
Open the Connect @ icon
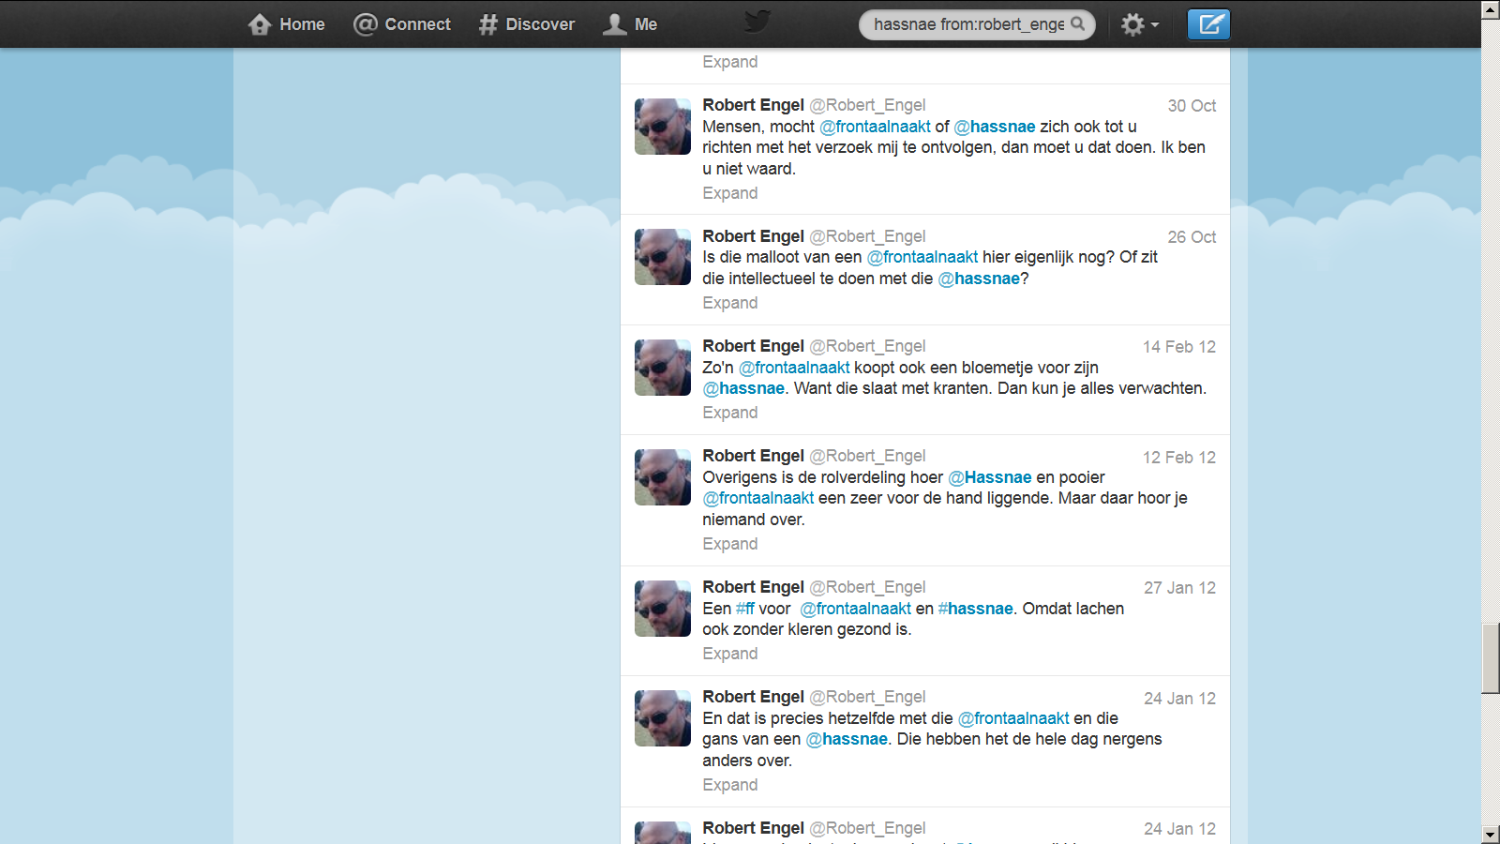click(365, 24)
